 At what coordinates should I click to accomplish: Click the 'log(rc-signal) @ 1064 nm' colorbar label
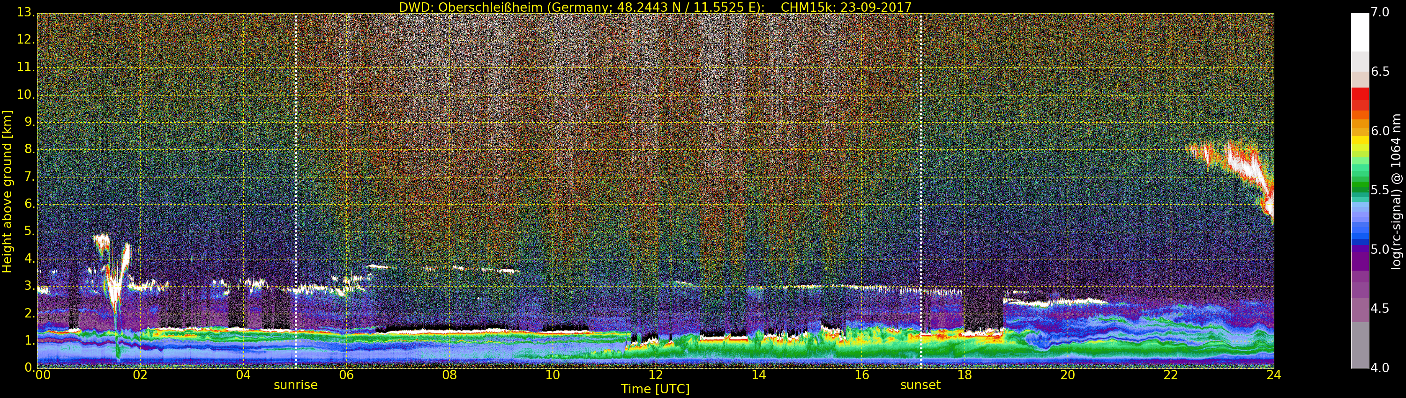point(1396,191)
